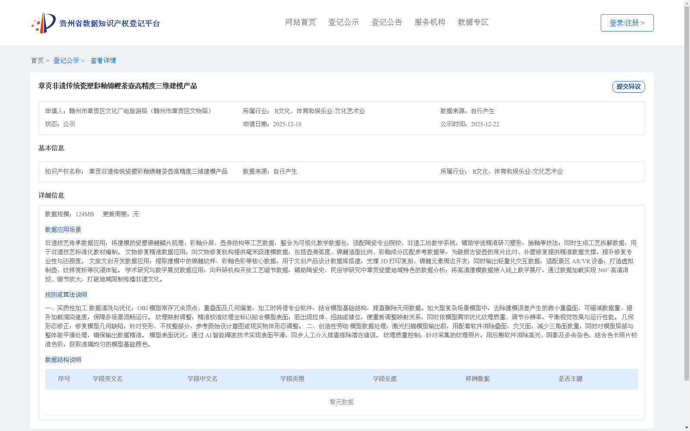This screenshot has height=431, width=690.
Task: Click 首页 breadcrumb link
Action: [37, 60]
